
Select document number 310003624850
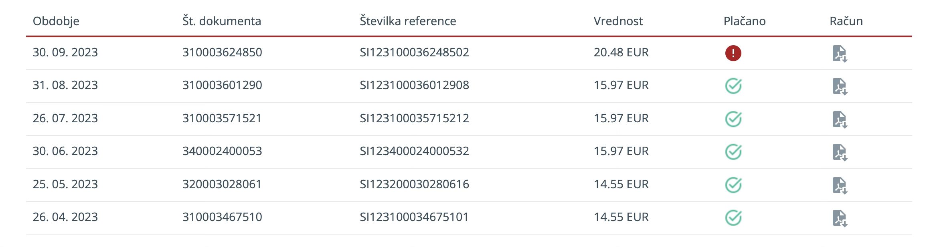pyautogui.click(x=222, y=52)
